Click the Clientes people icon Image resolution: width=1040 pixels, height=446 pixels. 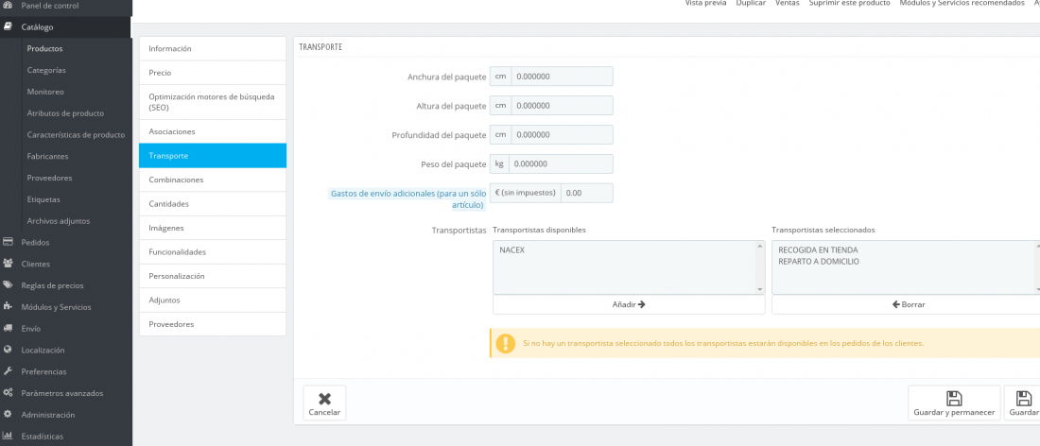[x=8, y=263]
